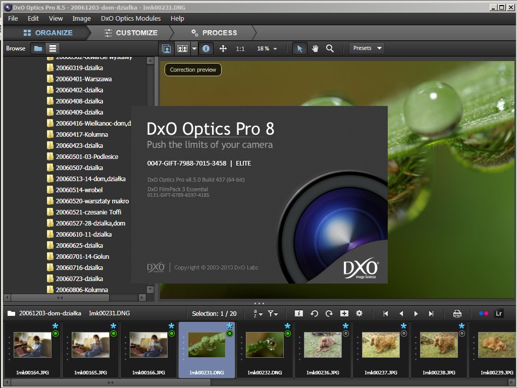This screenshot has width=517, height=388.
Task: Open processing settings gear icon
Action: click(359, 313)
